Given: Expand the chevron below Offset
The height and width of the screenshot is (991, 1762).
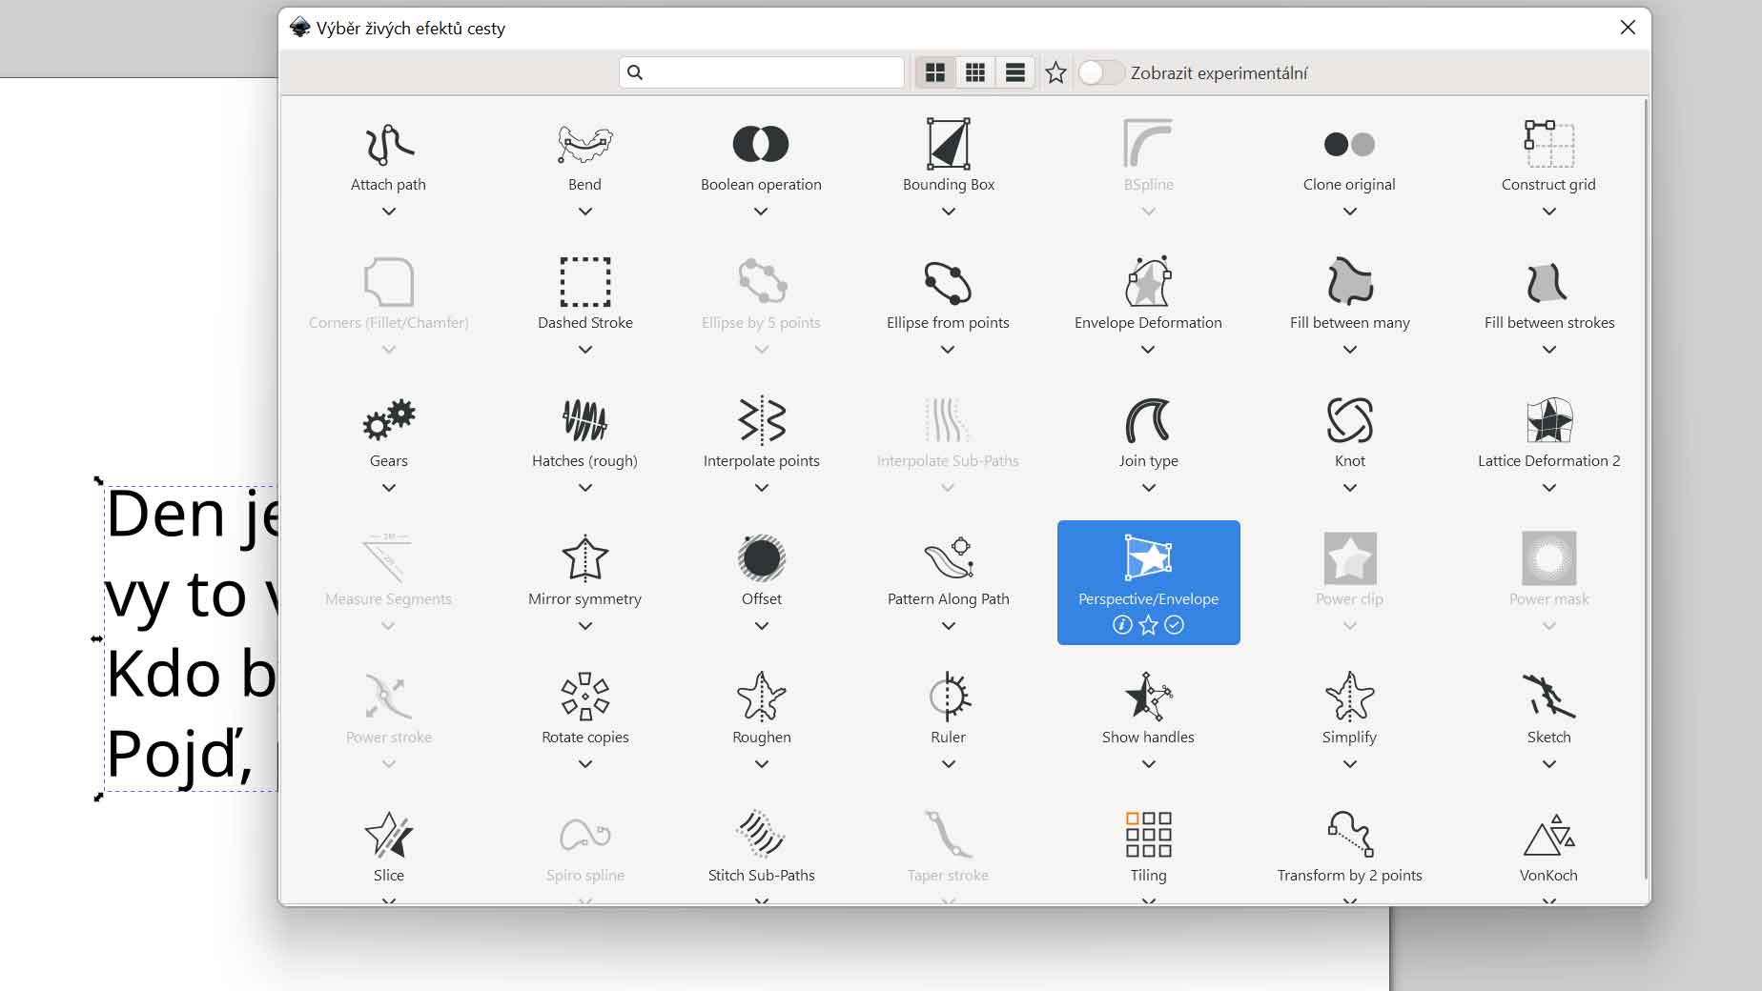Looking at the screenshot, I should [761, 626].
